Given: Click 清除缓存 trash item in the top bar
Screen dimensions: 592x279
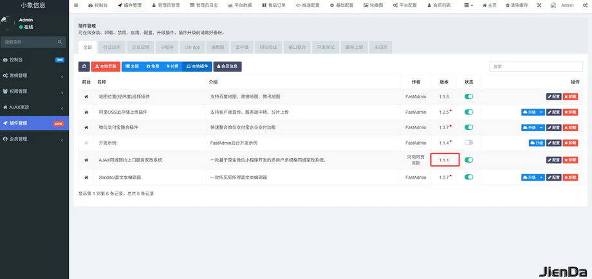Looking at the screenshot, I should coord(517,6).
